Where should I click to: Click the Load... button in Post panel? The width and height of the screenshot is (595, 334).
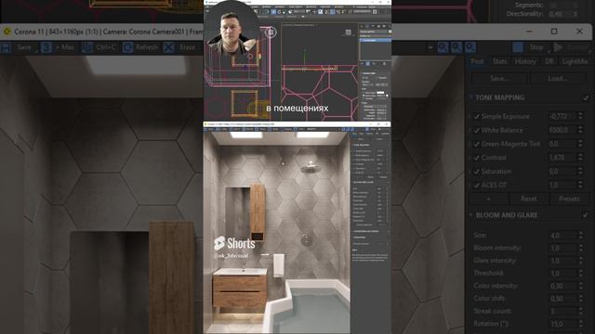558,78
